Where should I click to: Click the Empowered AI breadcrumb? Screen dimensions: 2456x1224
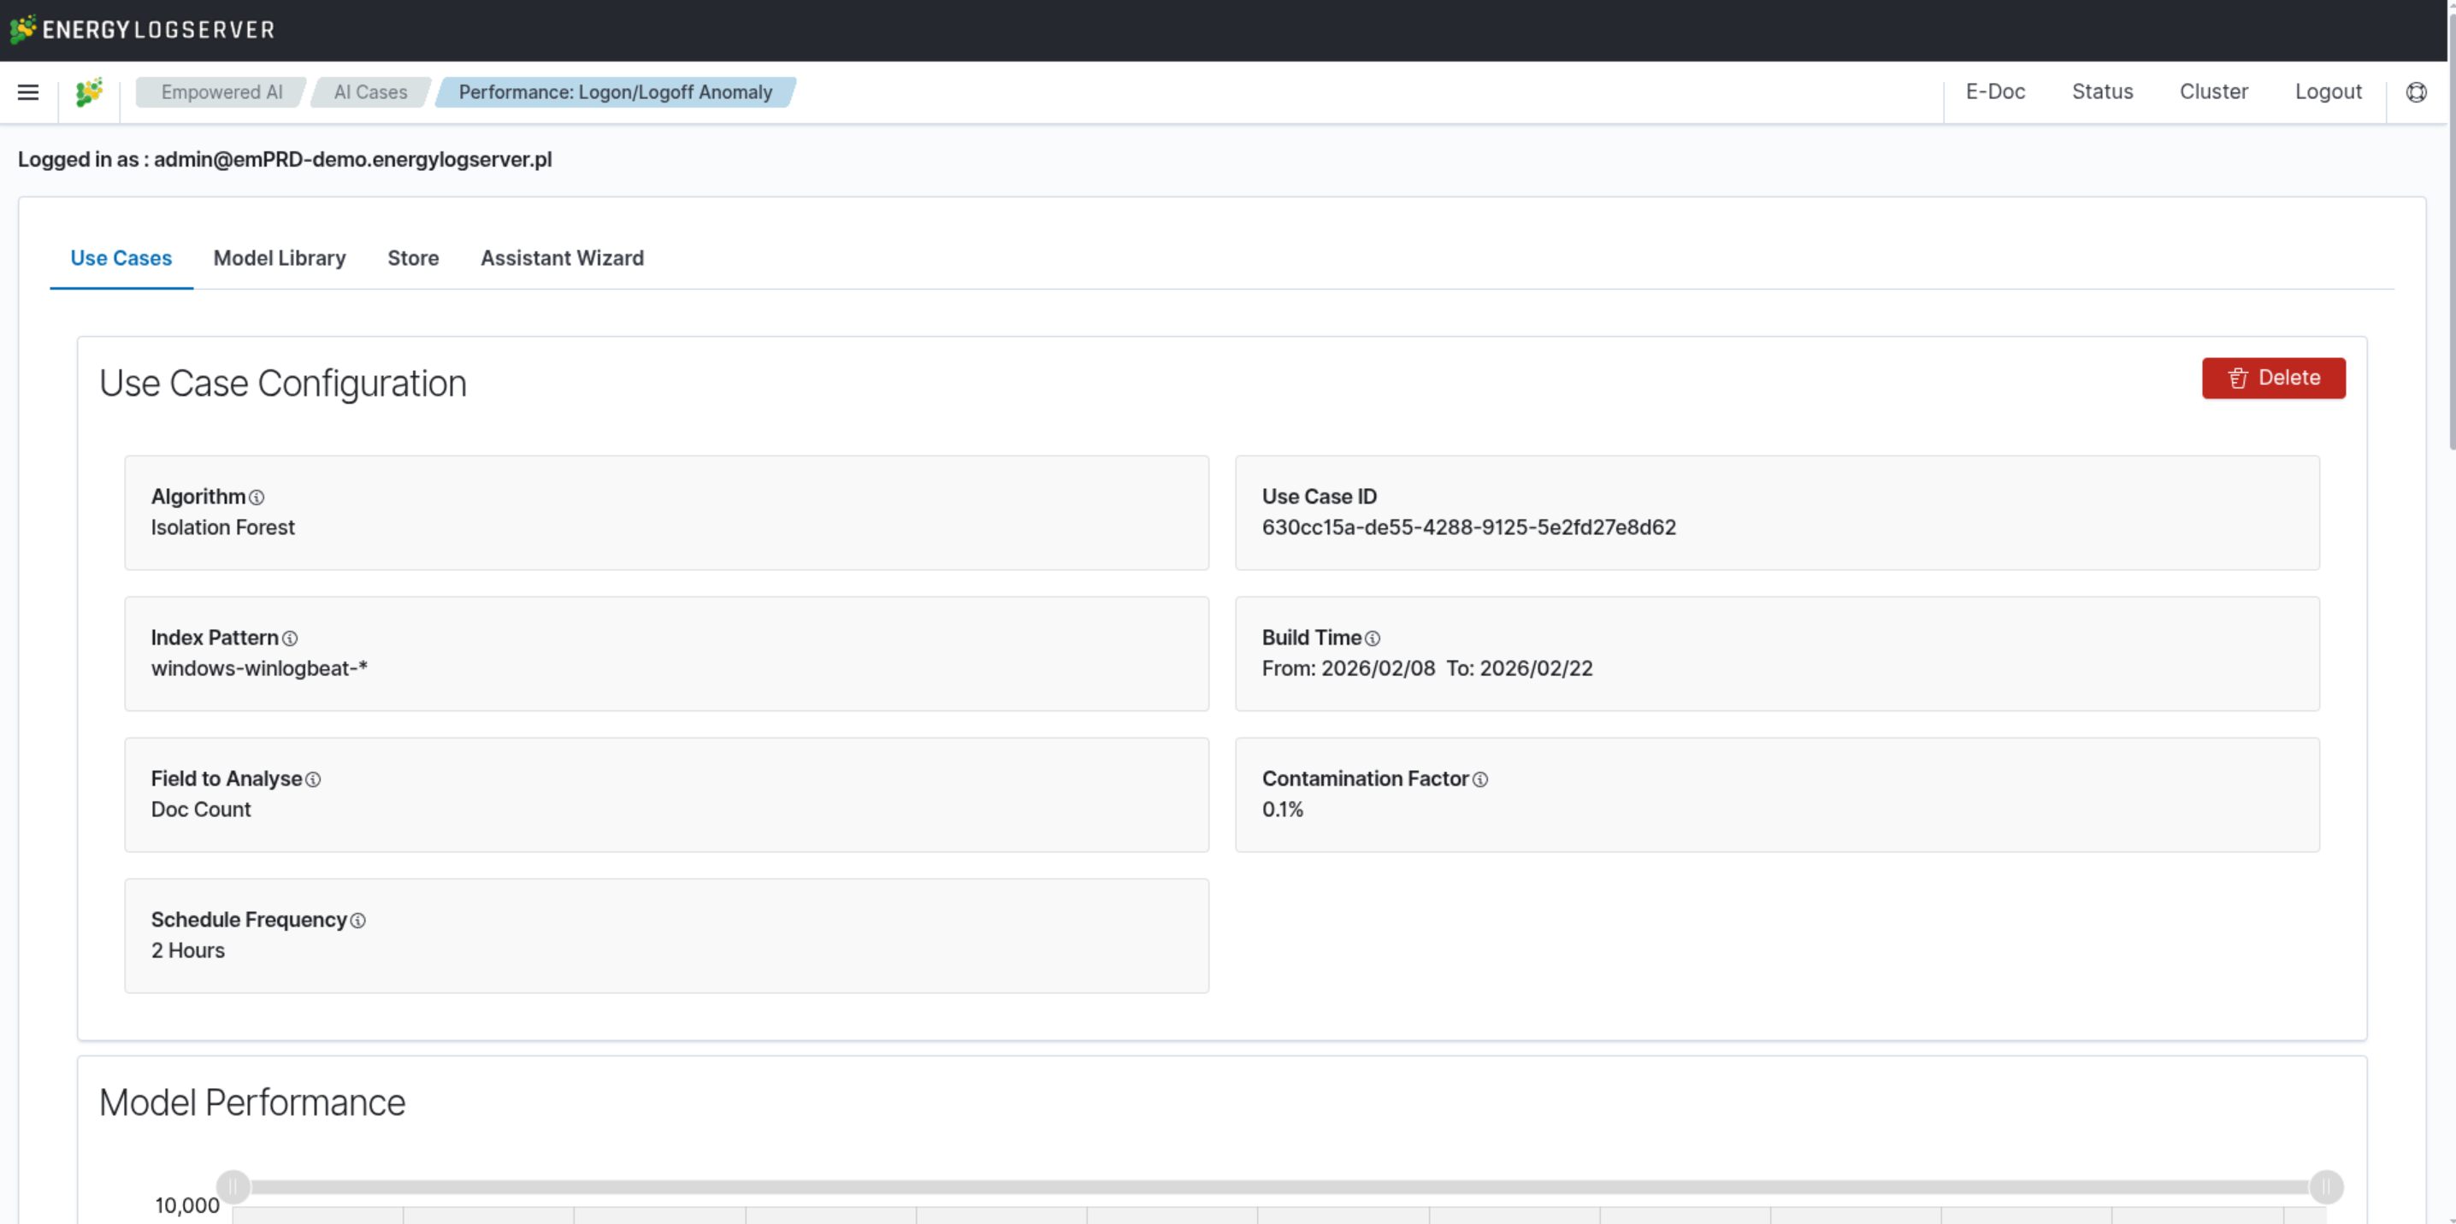click(x=221, y=92)
